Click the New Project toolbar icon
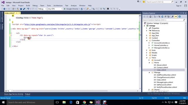The height and width of the screenshot is (105, 188). (x=13, y=9)
